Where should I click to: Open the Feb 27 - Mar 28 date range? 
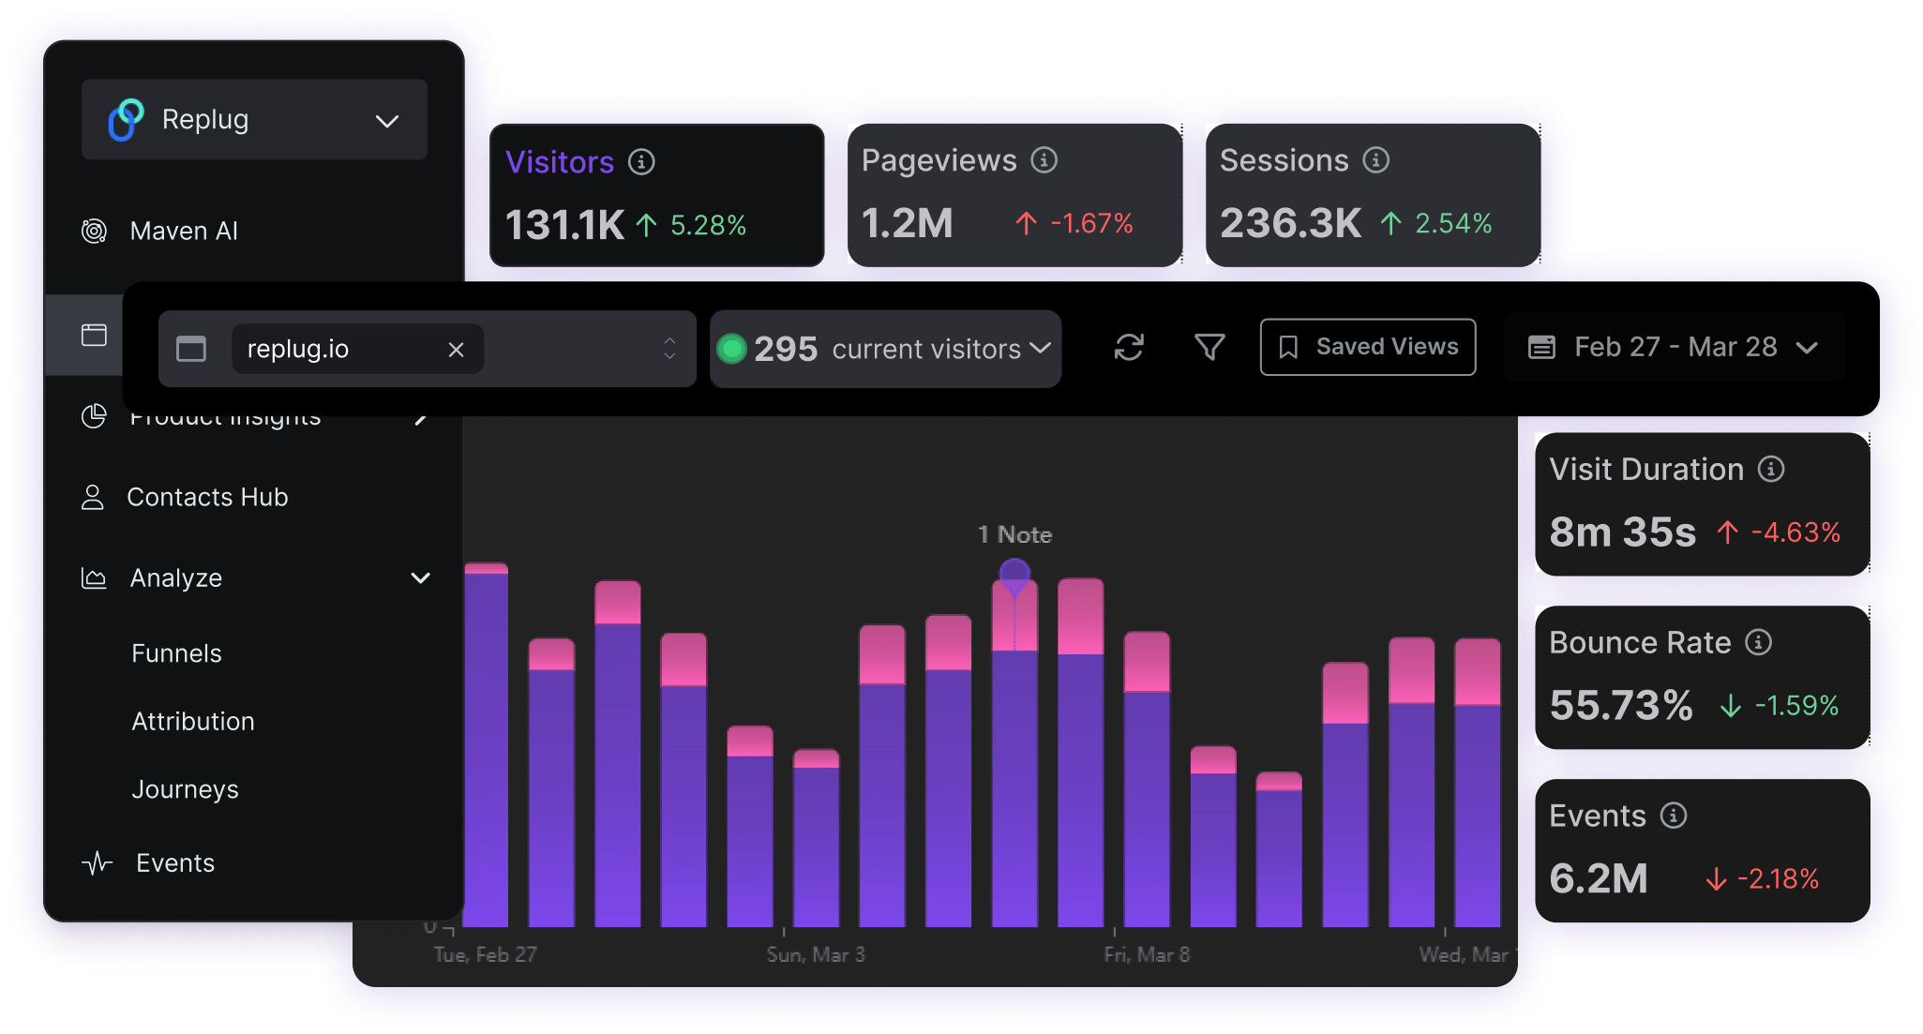click(1674, 348)
